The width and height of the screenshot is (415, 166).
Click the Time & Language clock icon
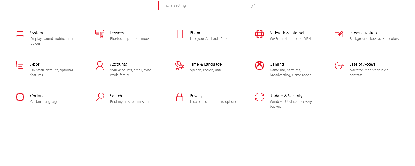point(180,66)
